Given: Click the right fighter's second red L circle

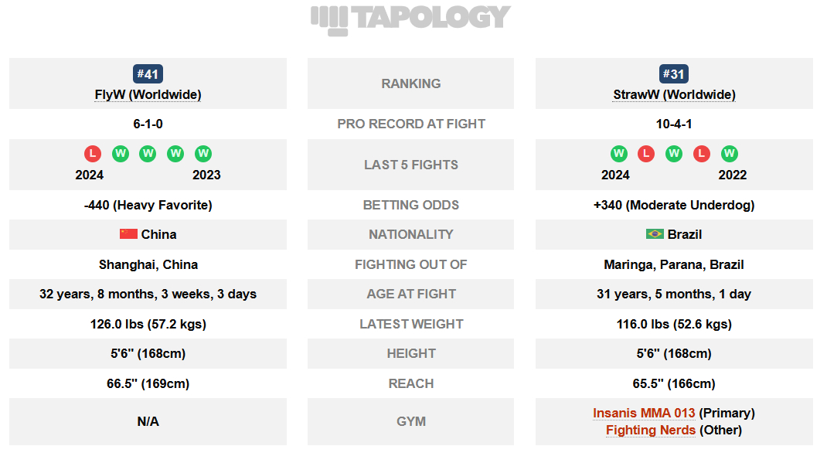Looking at the screenshot, I should coord(702,154).
